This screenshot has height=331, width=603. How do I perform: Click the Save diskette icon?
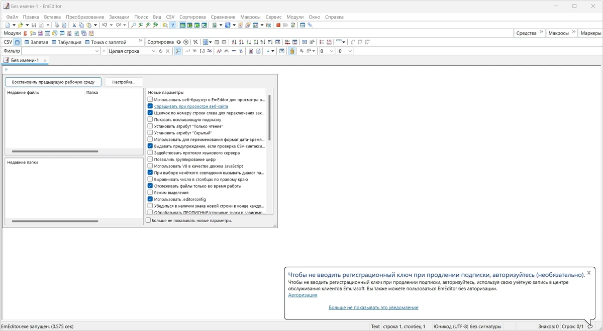point(34,25)
